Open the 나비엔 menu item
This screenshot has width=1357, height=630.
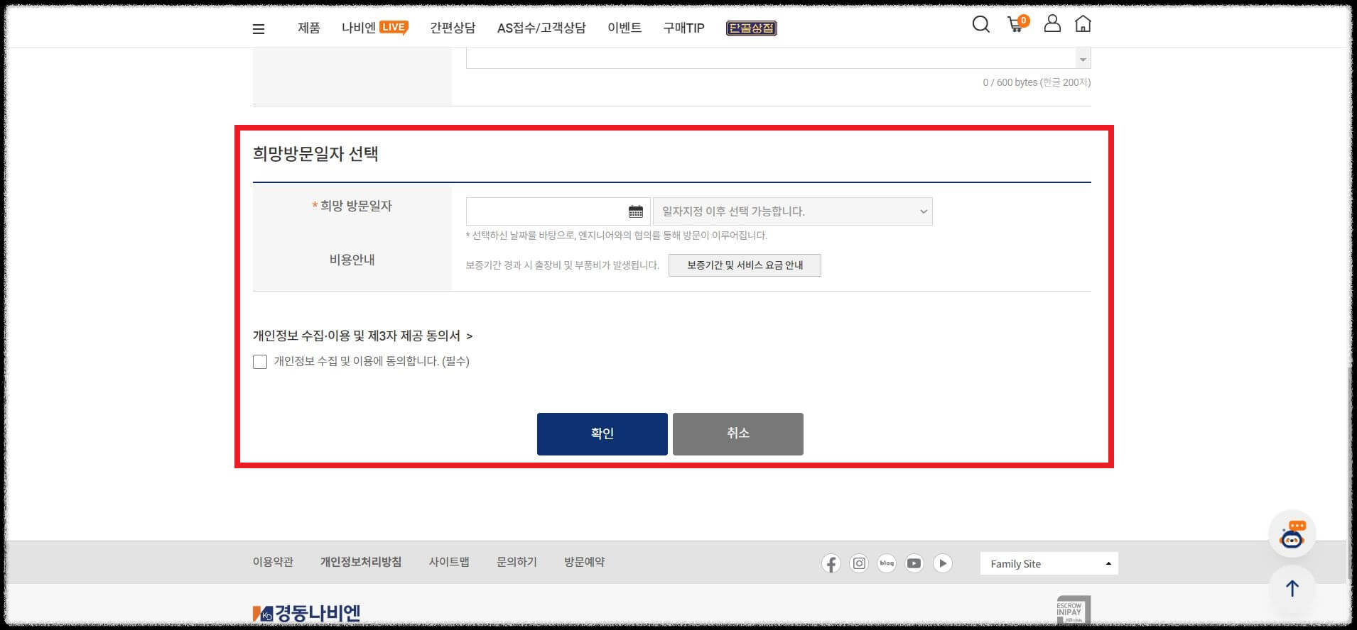click(x=358, y=28)
